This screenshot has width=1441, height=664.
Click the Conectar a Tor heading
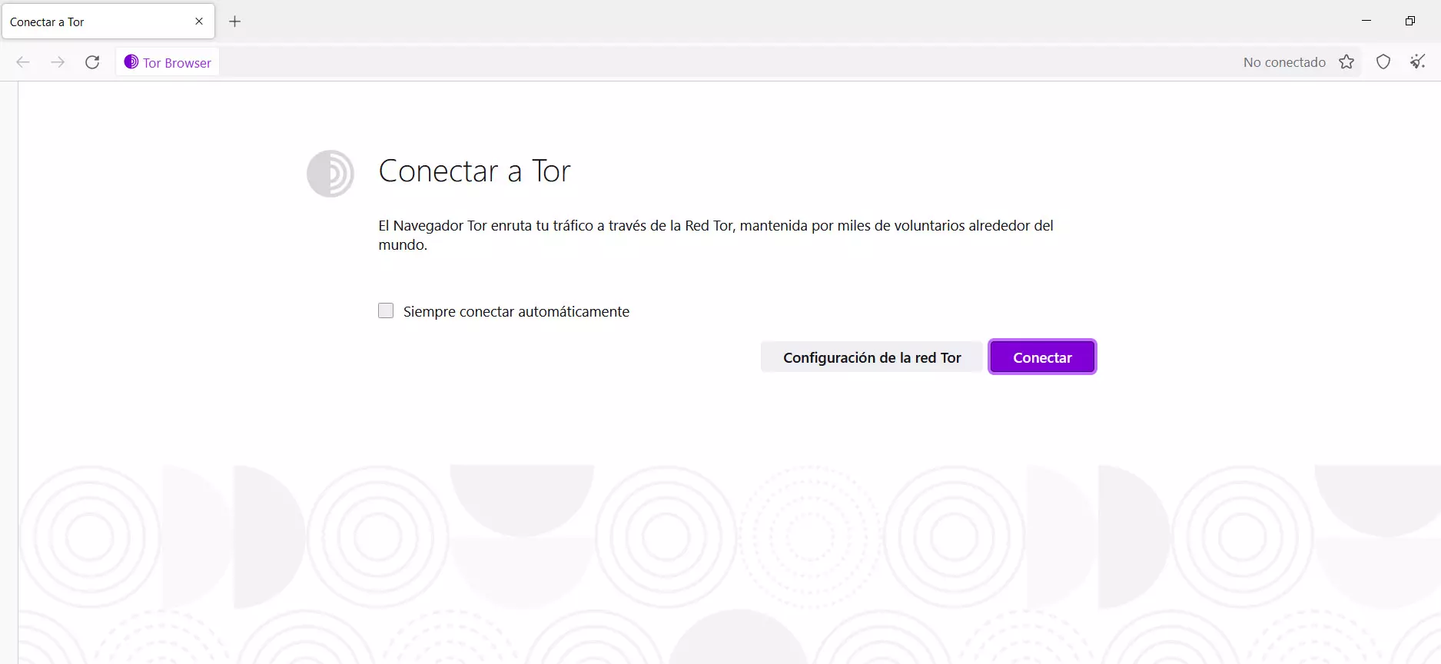[x=474, y=171]
